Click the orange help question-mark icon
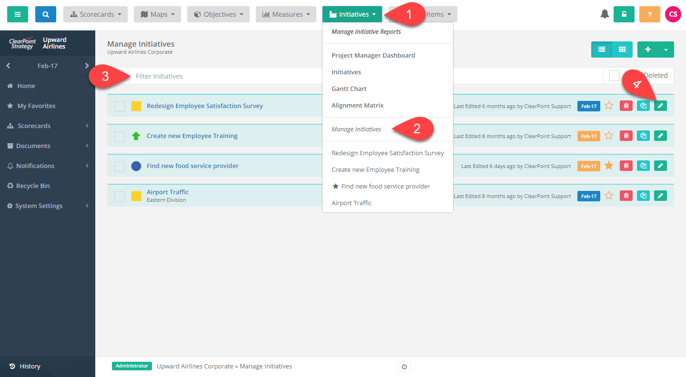This screenshot has height=377, width=686. pos(649,14)
